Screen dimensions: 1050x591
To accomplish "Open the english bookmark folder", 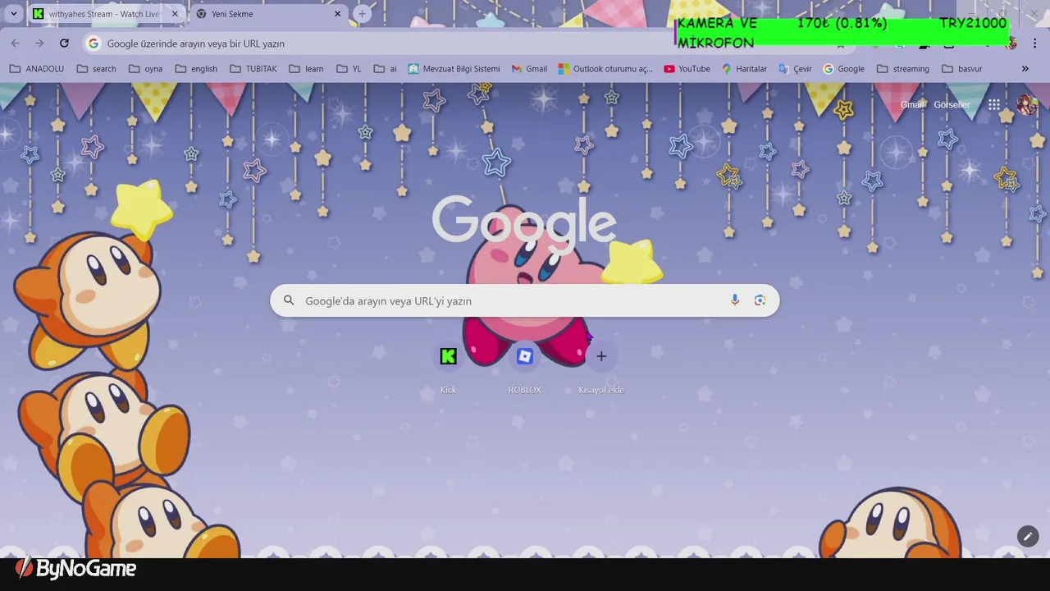I will (x=196, y=69).
